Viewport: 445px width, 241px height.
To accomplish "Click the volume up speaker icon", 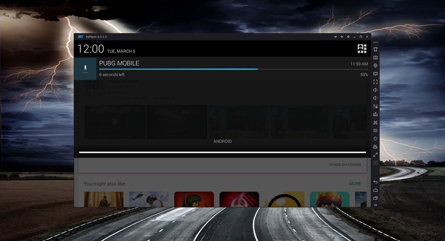I will 375,90.
